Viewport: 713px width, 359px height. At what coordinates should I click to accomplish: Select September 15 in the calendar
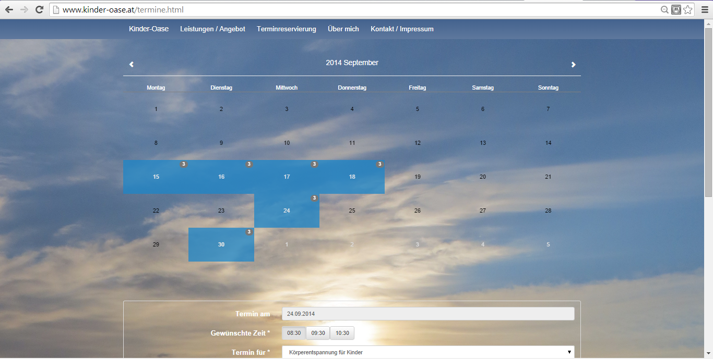[156, 177]
